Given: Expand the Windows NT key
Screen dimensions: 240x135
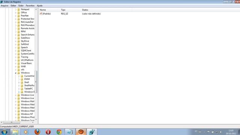Looking at the screenshot, I should click(x=16, y=114).
